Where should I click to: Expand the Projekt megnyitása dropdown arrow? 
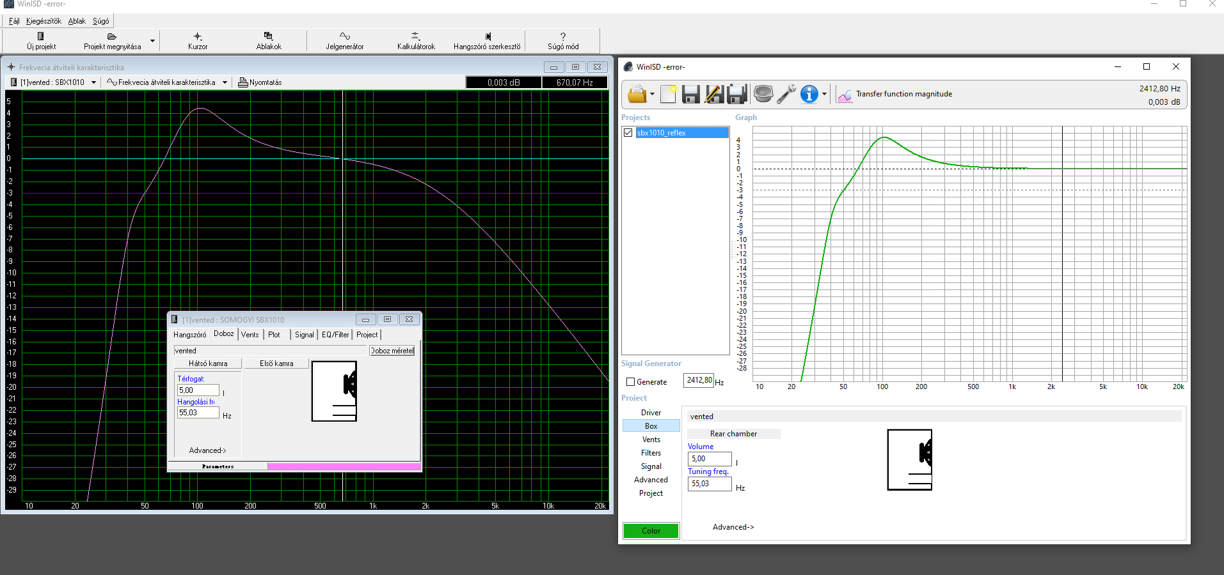click(152, 41)
